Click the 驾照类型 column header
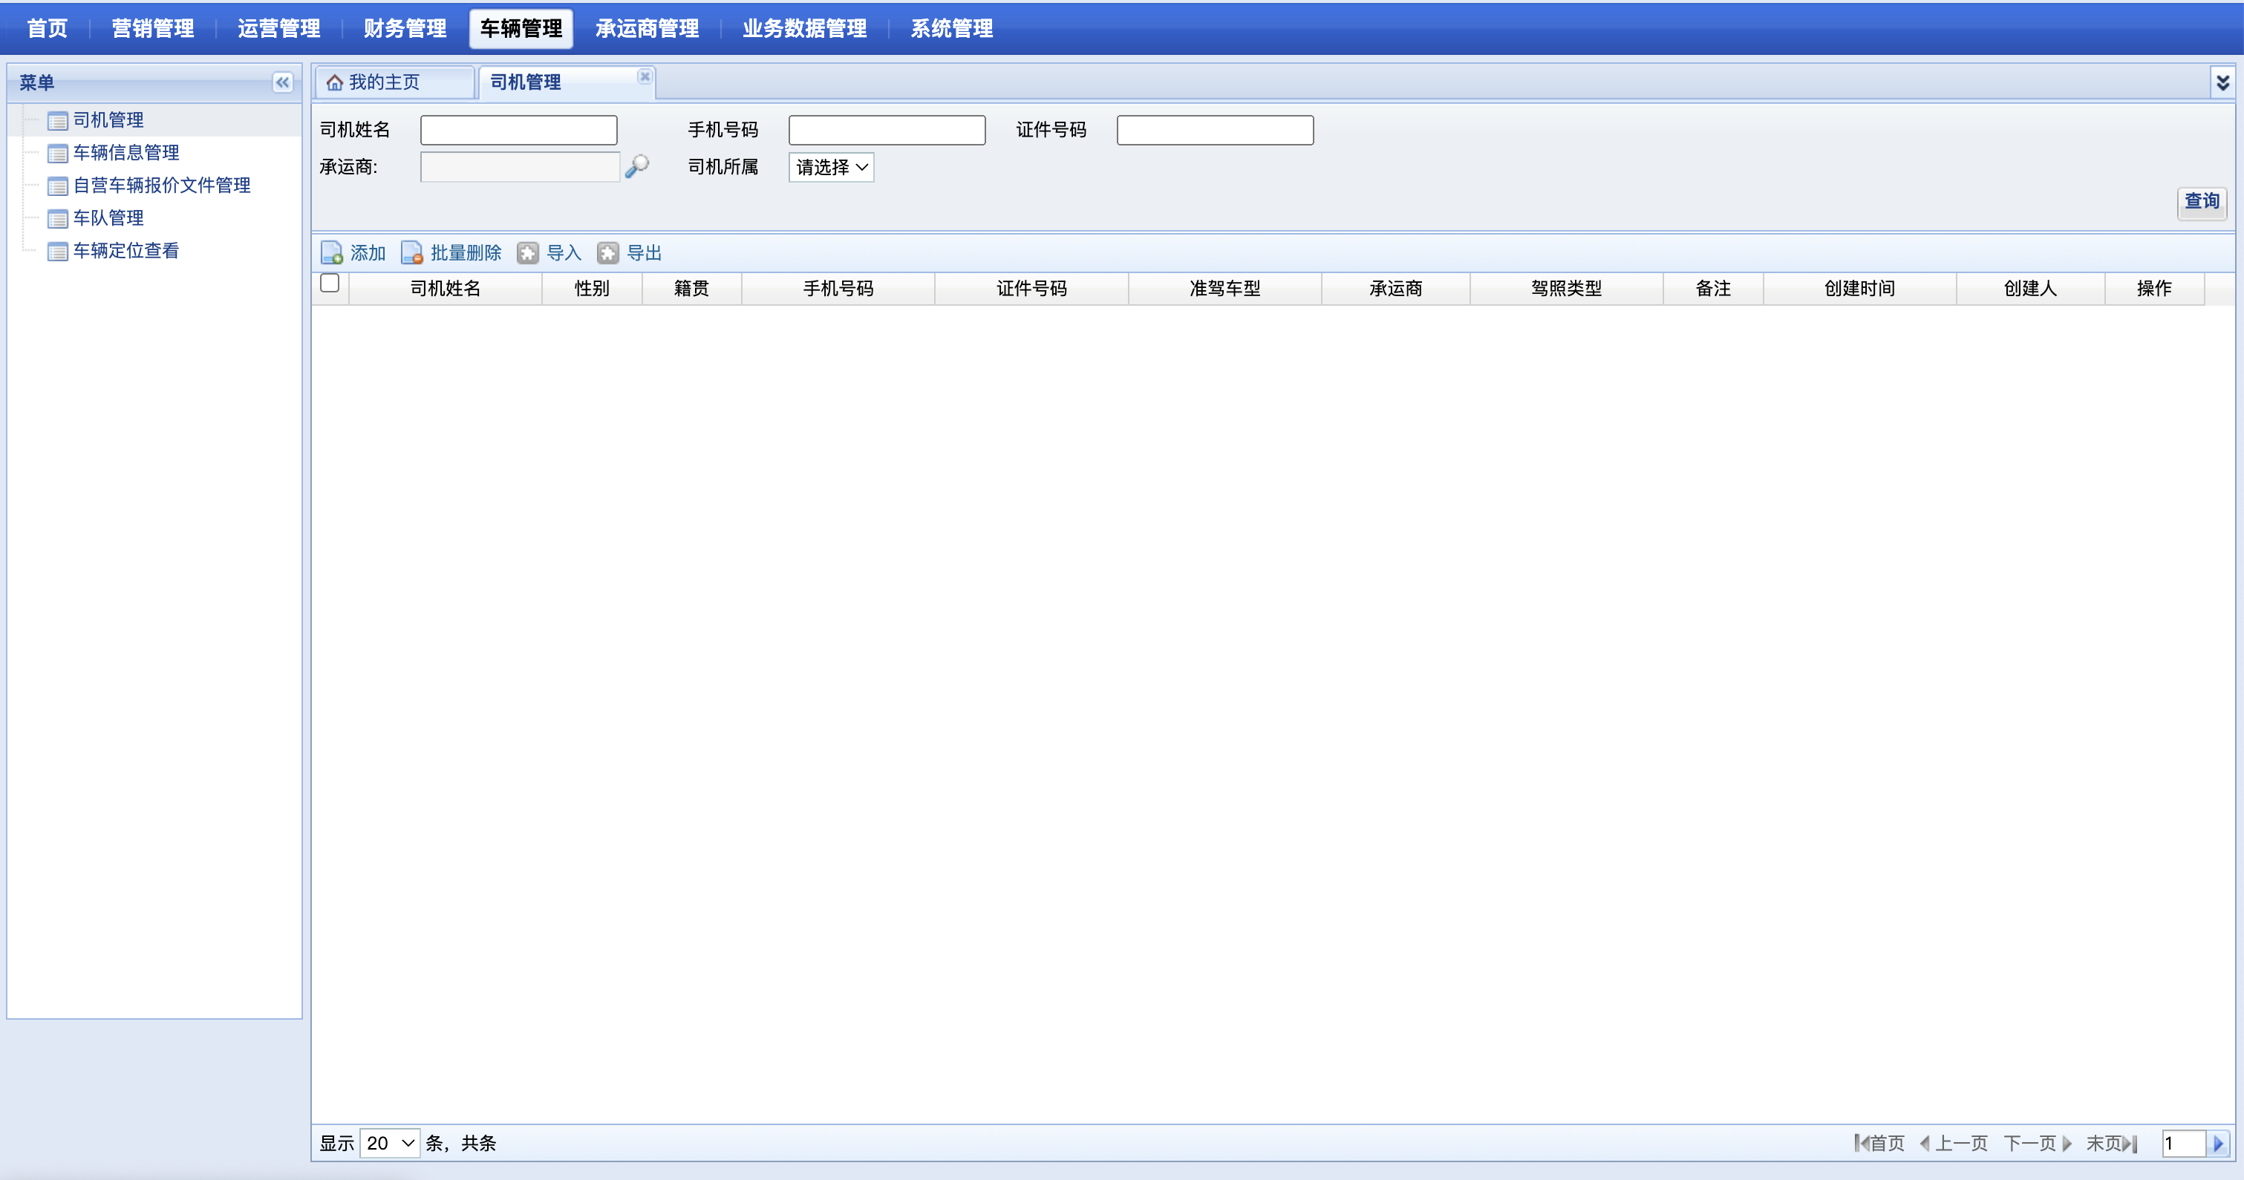 click(1566, 288)
